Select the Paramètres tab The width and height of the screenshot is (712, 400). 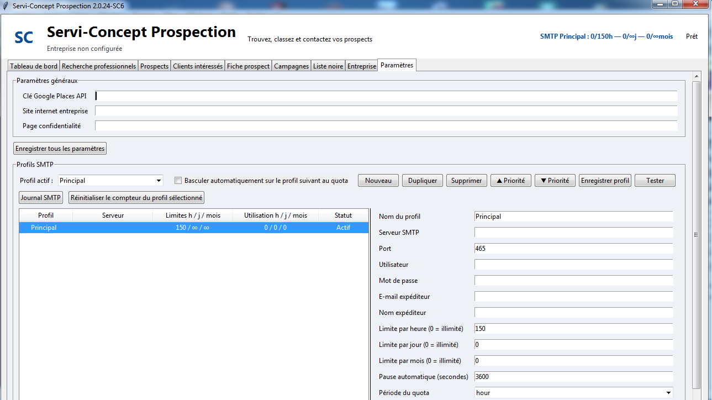tap(397, 65)
